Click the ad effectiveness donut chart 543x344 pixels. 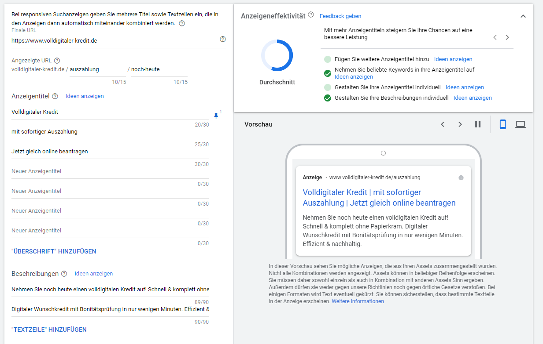[277, 55]
